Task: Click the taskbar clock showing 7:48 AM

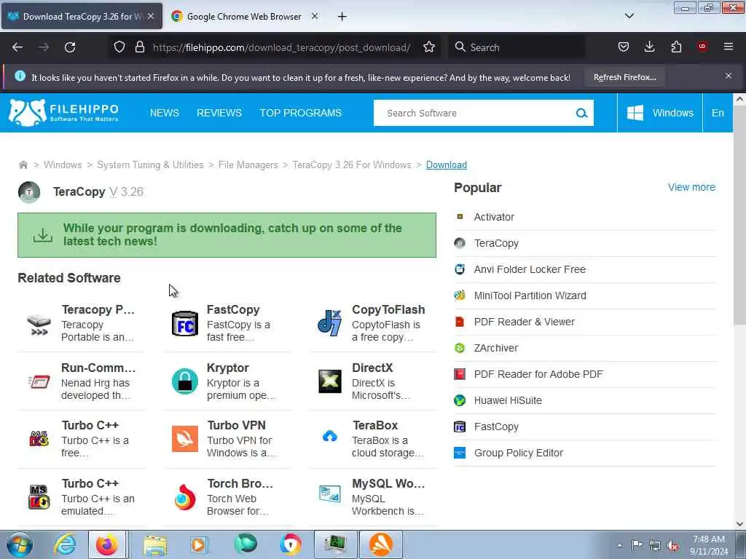Action: [x=708, y=545]
